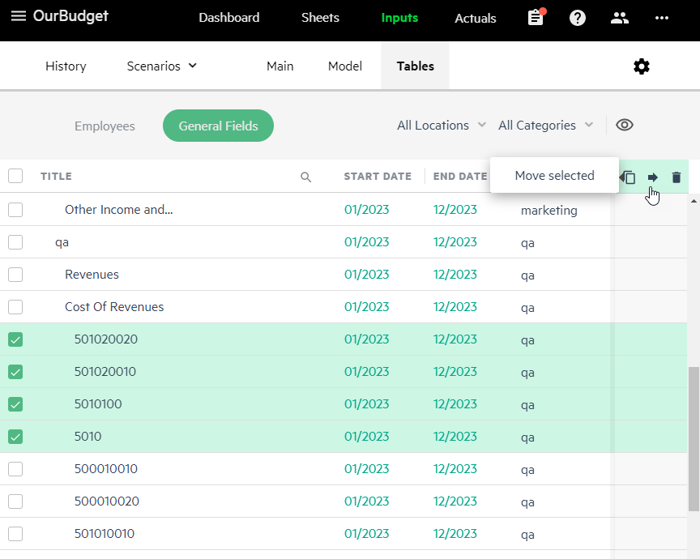Click the search icon in Title column
Screen dimensions: 700x559
[305, 177]
